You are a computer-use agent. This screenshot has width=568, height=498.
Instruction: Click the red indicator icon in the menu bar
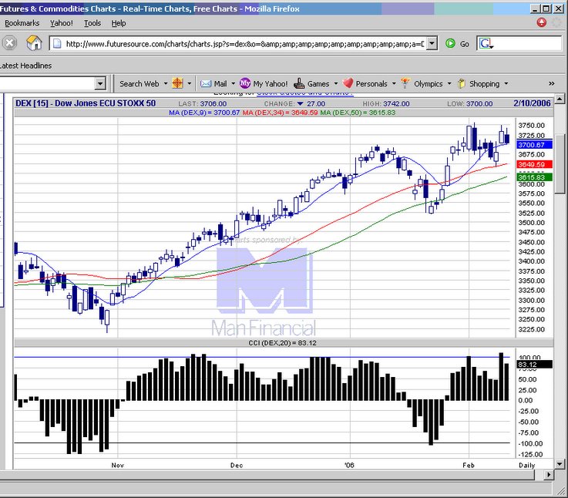coord(542,22)
